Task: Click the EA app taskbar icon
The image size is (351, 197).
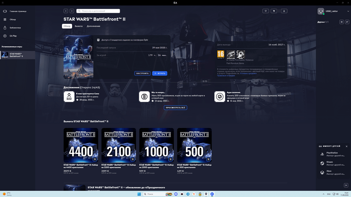Action: pos(212,194)
